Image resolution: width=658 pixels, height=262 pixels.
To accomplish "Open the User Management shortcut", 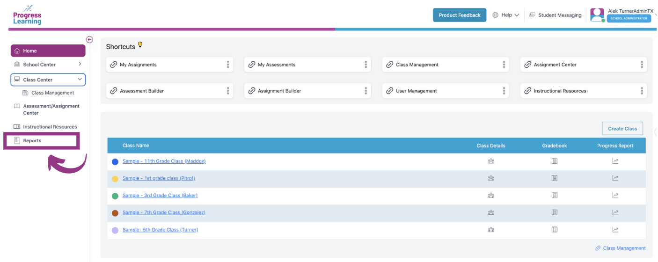I will tap(446, 91).
